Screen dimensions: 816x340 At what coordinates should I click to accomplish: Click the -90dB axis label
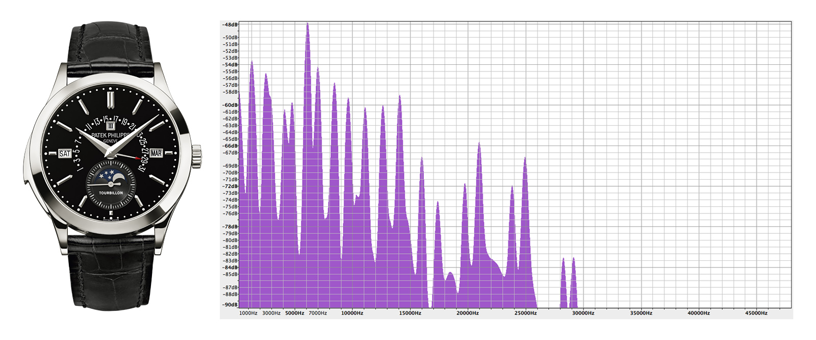coord(230,304)
